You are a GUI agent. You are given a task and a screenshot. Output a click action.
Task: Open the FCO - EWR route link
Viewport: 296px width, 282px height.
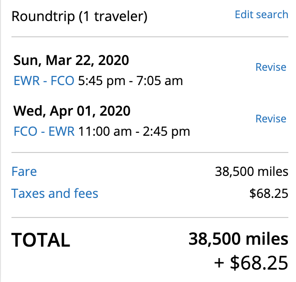click(44, 131)
